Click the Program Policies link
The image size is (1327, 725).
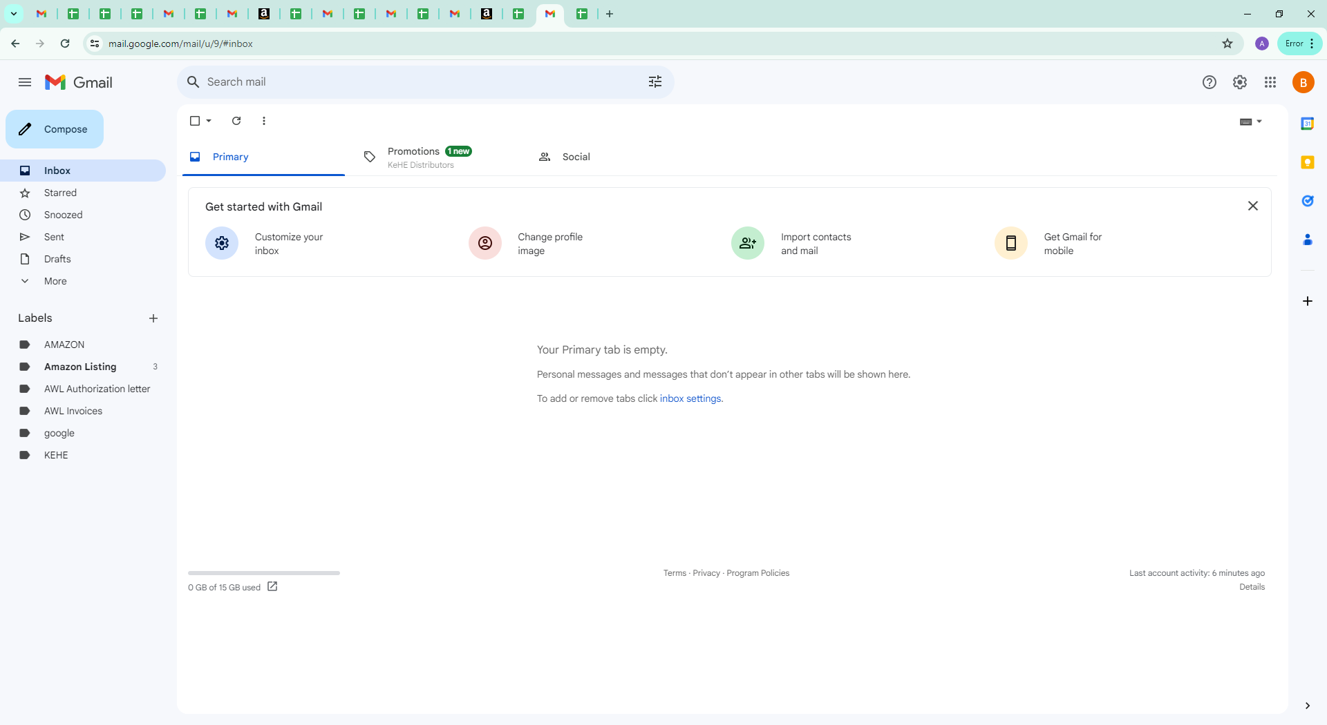(x=757, y=573)
